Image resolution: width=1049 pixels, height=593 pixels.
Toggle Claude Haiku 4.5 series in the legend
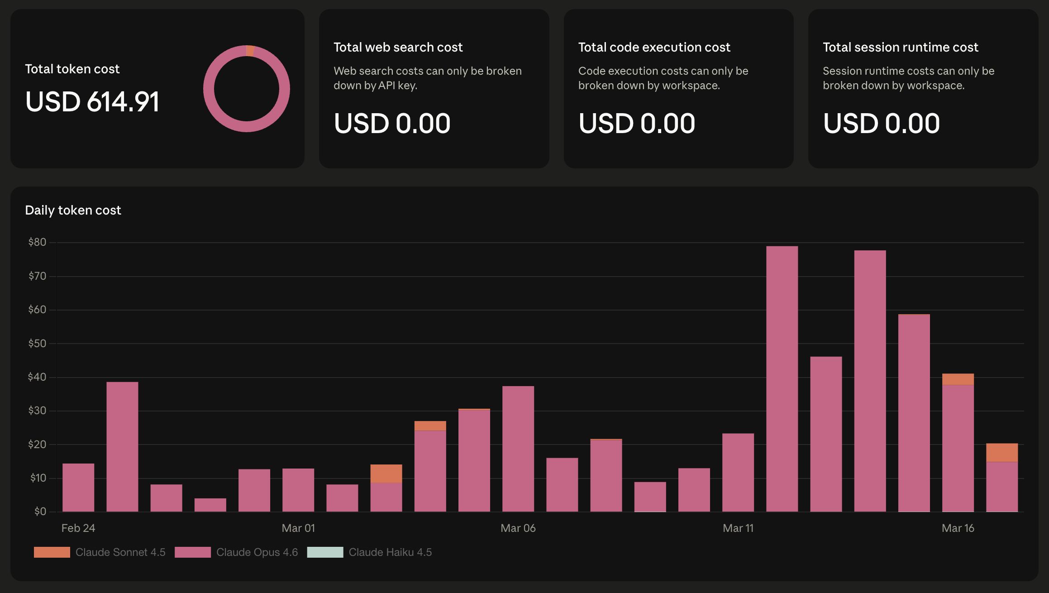tap(391, 552)
